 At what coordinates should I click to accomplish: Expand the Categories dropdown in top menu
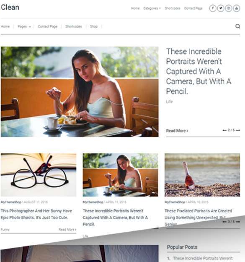point(152,8)
